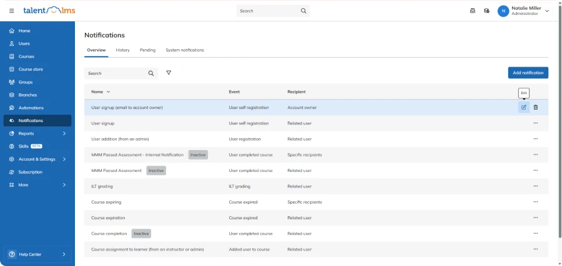This screenshot has width=562, height=266.
Task: Click the Users sidebar icon
Action: 11,44
